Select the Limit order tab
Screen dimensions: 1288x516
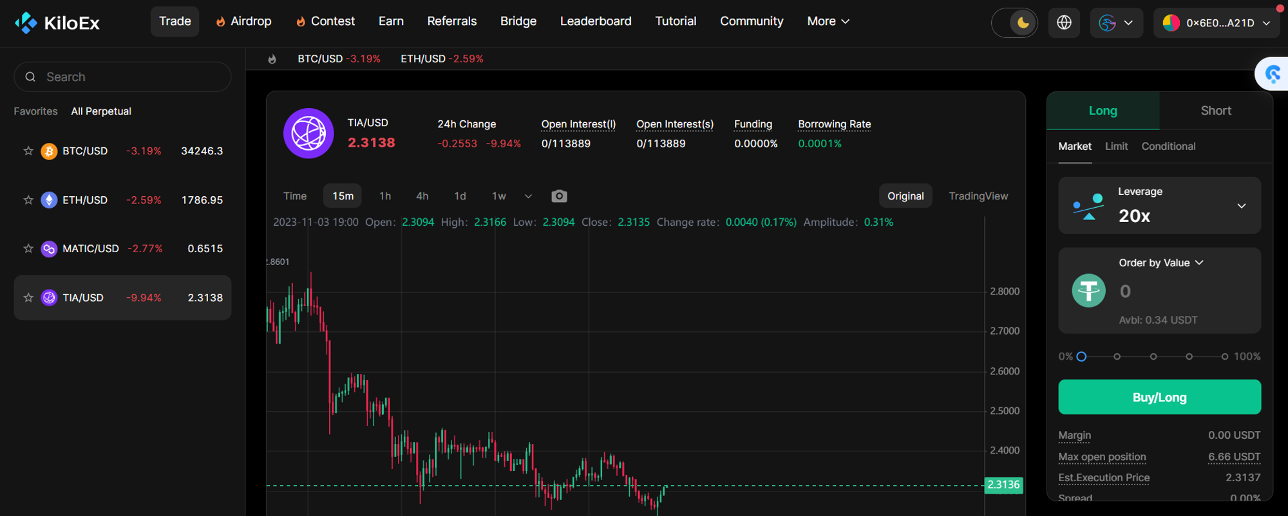click(1116, 147)
